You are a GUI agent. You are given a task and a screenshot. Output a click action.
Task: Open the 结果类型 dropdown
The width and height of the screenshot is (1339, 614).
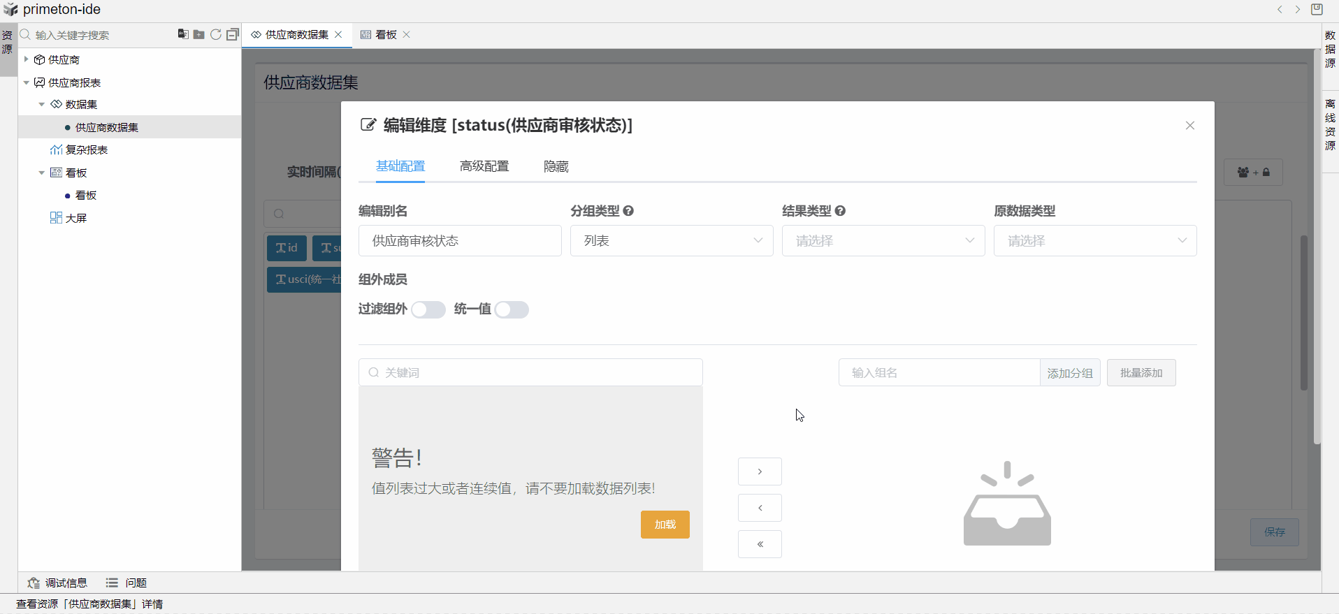[883, 241]
